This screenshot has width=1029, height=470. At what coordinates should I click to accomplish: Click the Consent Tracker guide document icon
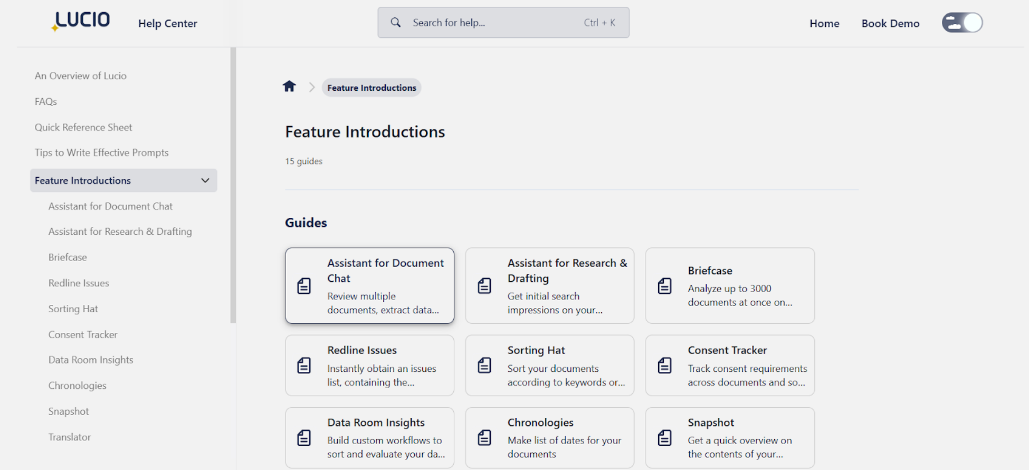[664, 366]
